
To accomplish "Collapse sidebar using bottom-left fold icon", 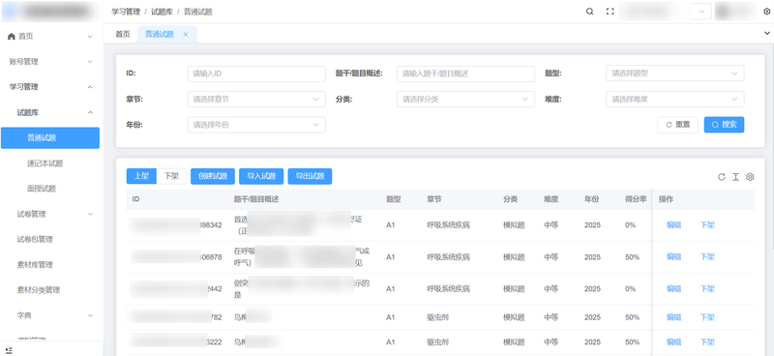I will (9, 350).
